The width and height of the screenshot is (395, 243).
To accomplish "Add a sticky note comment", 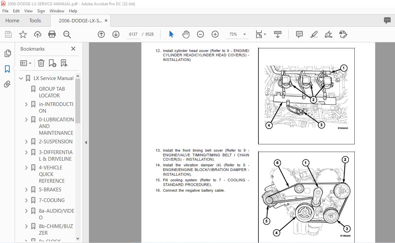I will [299, 34].
